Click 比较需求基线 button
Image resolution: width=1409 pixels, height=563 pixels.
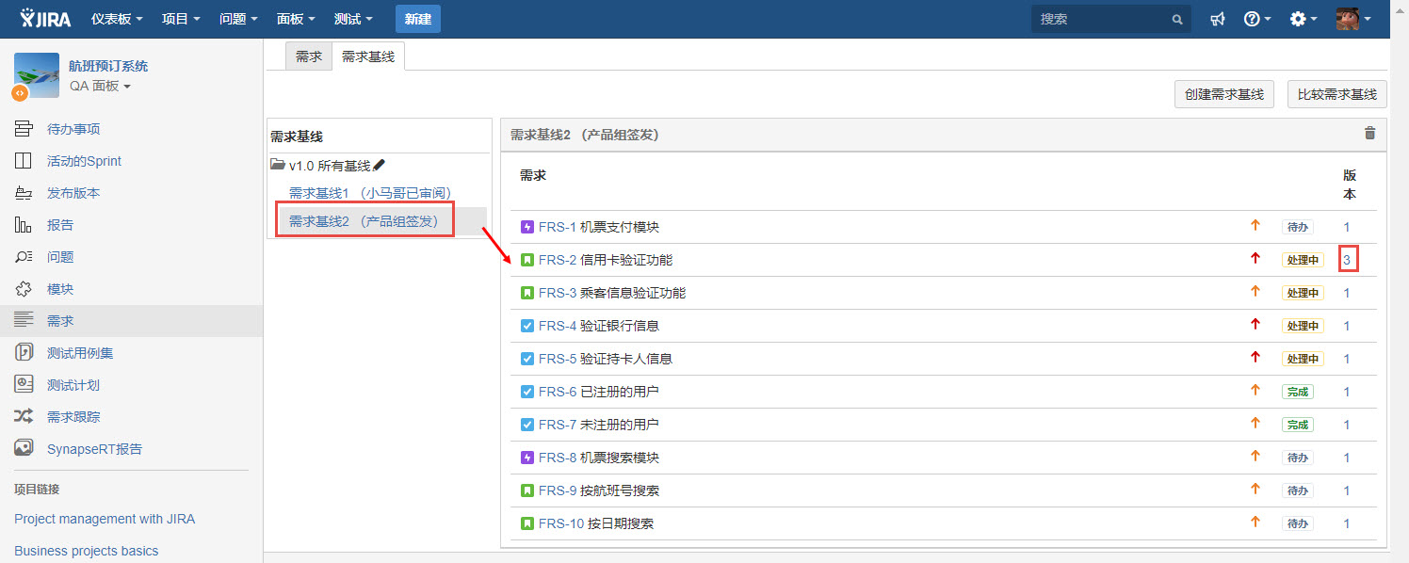point(1337,94)
